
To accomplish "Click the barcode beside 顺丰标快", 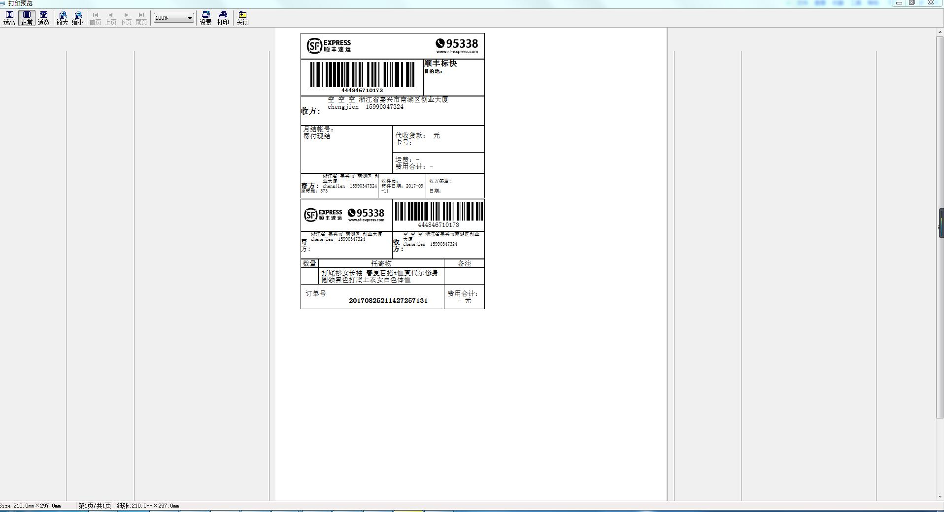I will (x=362, y=74).
